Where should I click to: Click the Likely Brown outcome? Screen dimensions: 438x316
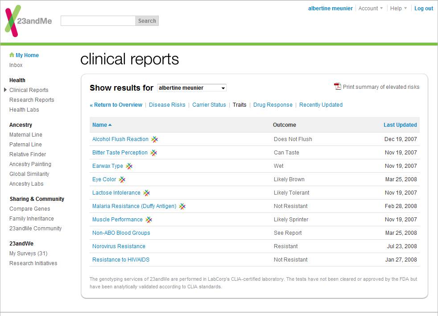289,179
